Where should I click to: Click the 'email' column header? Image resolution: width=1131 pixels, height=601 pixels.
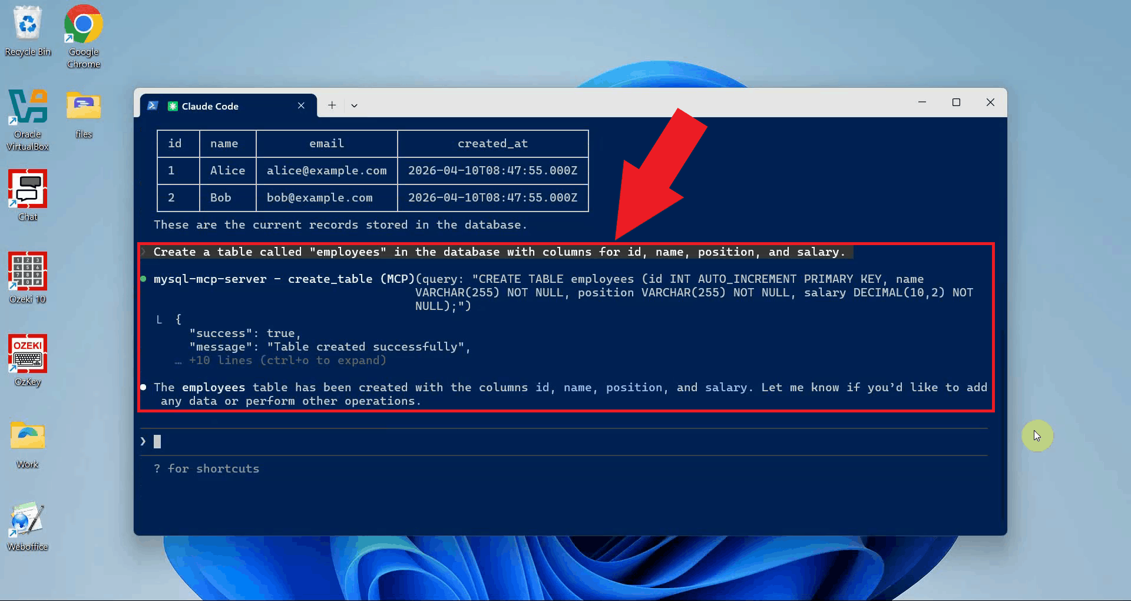(327, 144)
